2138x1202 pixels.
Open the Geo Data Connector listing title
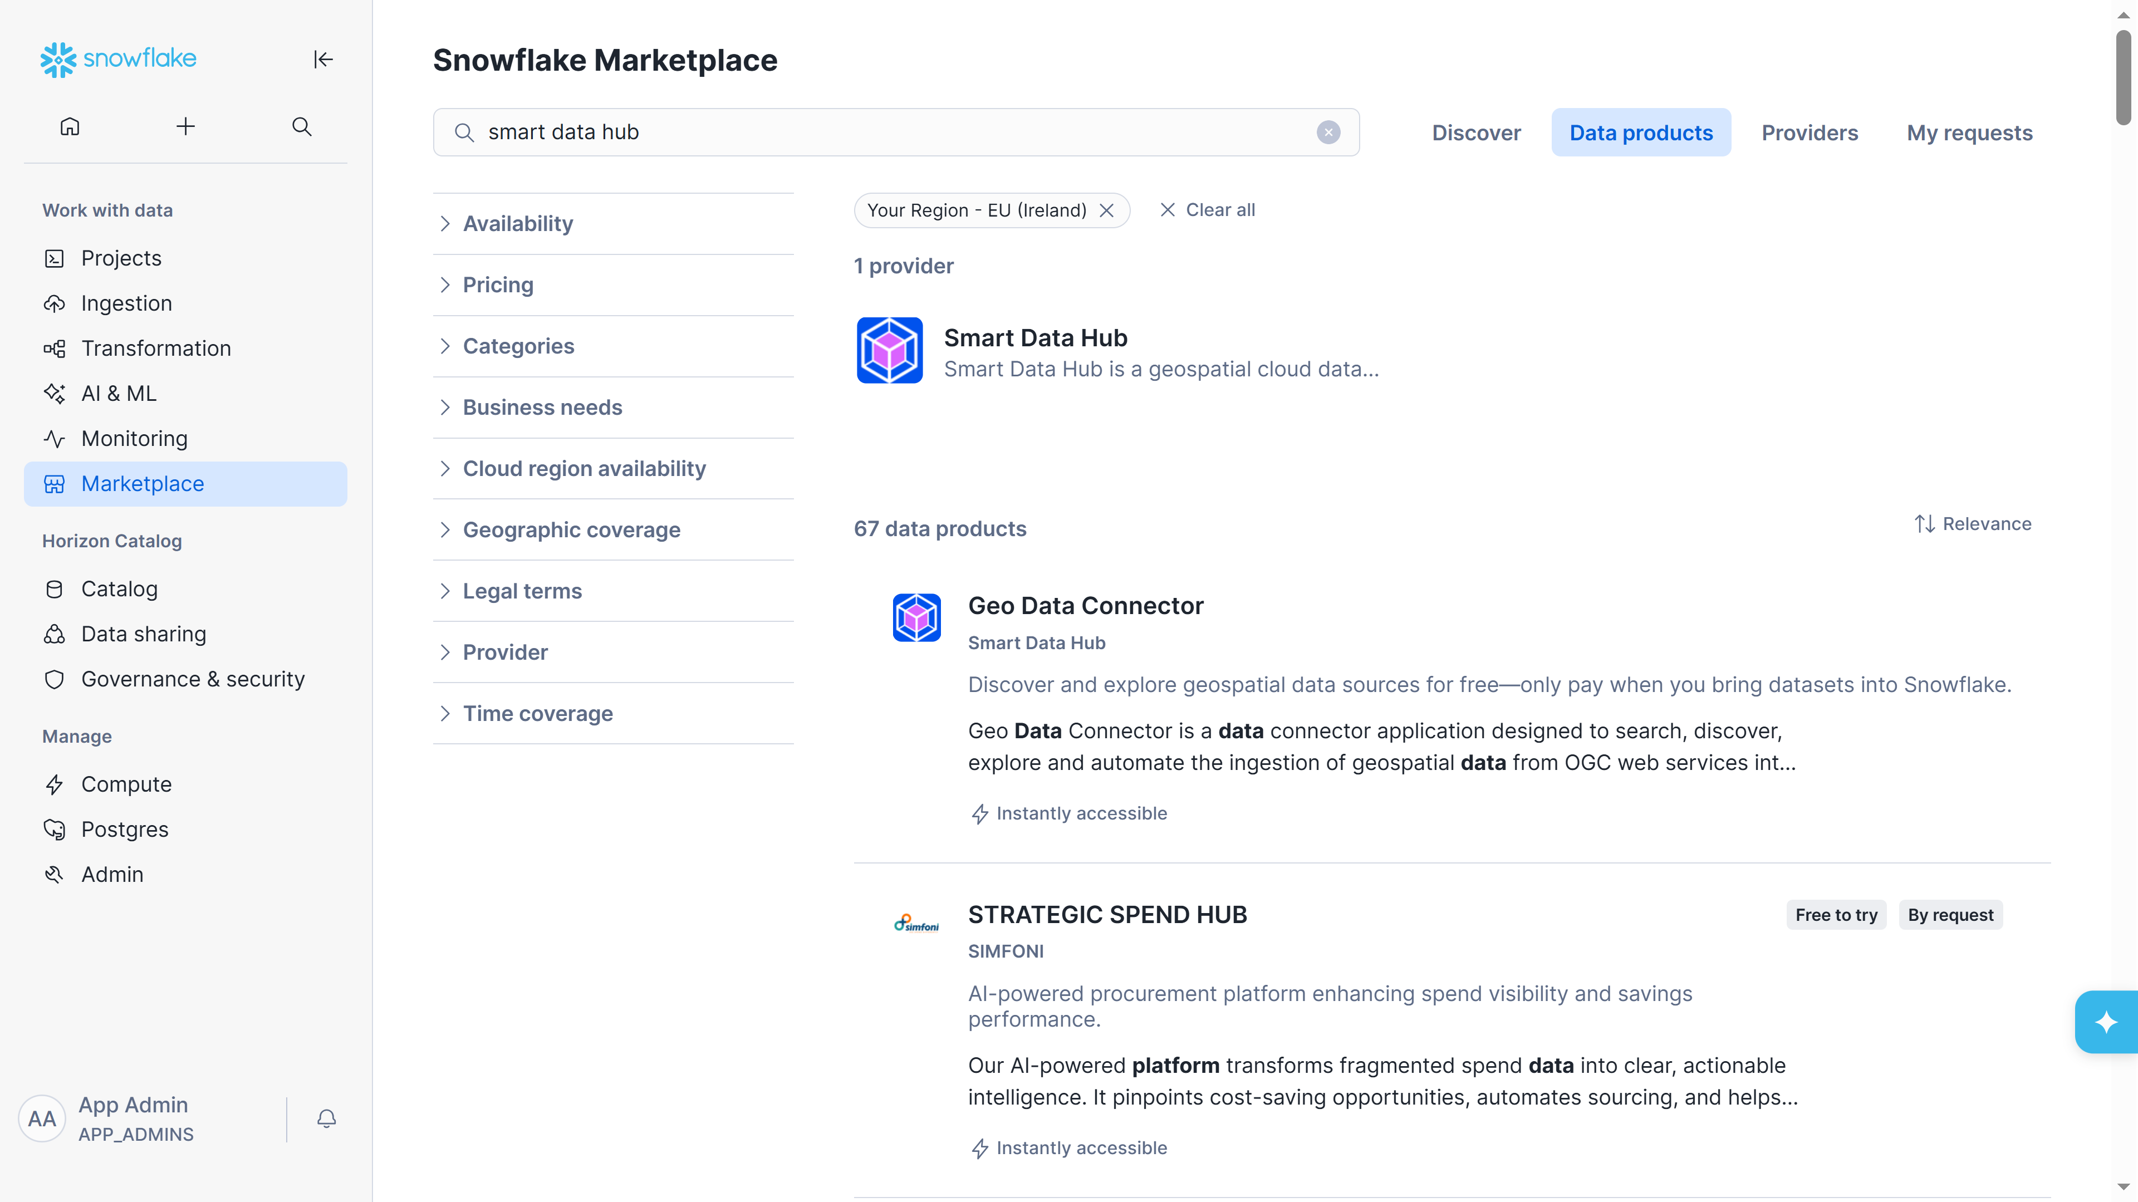tap(1086, 606)
